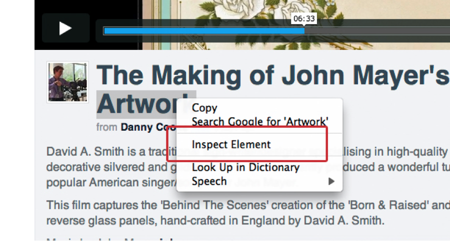Expand the Speech submenu arrow

click(331, 182)
